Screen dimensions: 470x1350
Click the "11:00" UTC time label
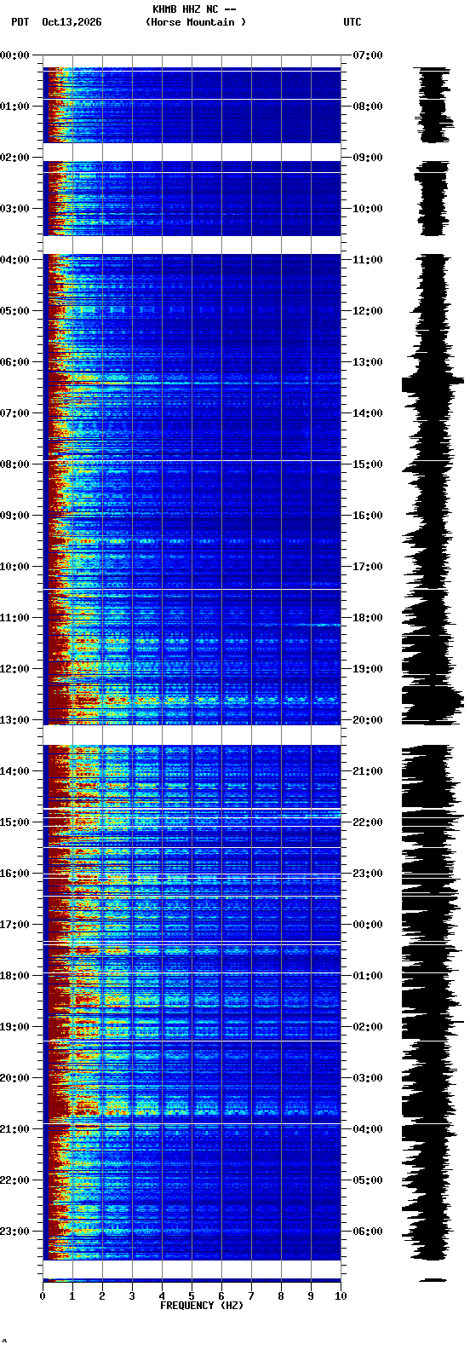[x=368, y=260]
